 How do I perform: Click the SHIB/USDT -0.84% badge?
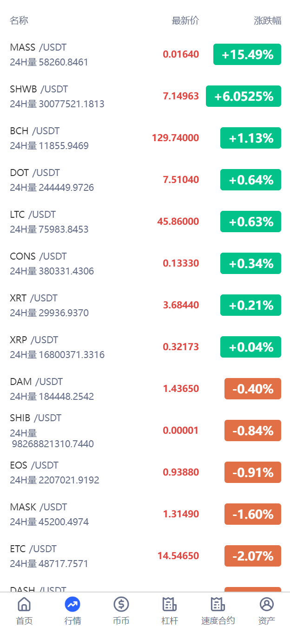click(x=252, y=430)
